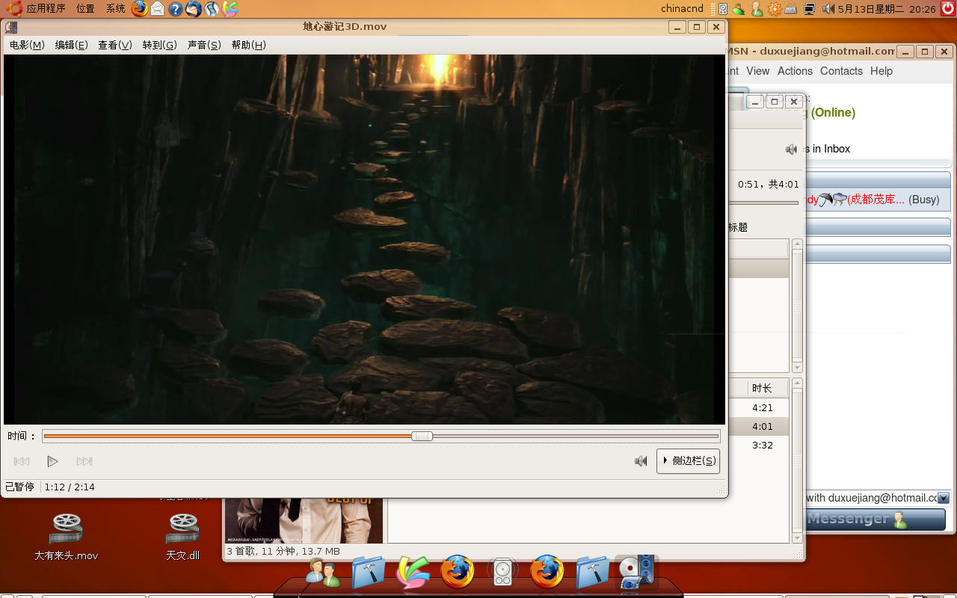Viewport: 957px width, 598px height.
Task: Open Contacts menu in MSN window
Action: (841, 71)
